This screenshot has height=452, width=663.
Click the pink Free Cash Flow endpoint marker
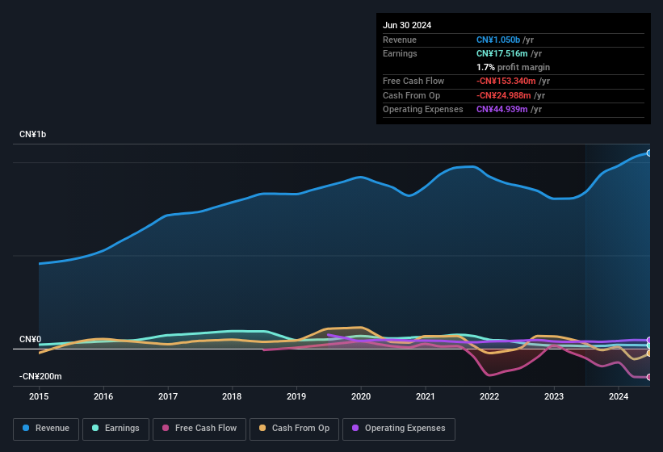click(648, 377)
